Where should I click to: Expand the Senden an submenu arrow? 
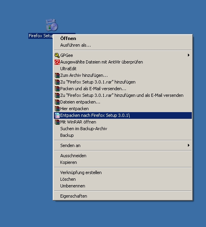click(x=188, y=145)
